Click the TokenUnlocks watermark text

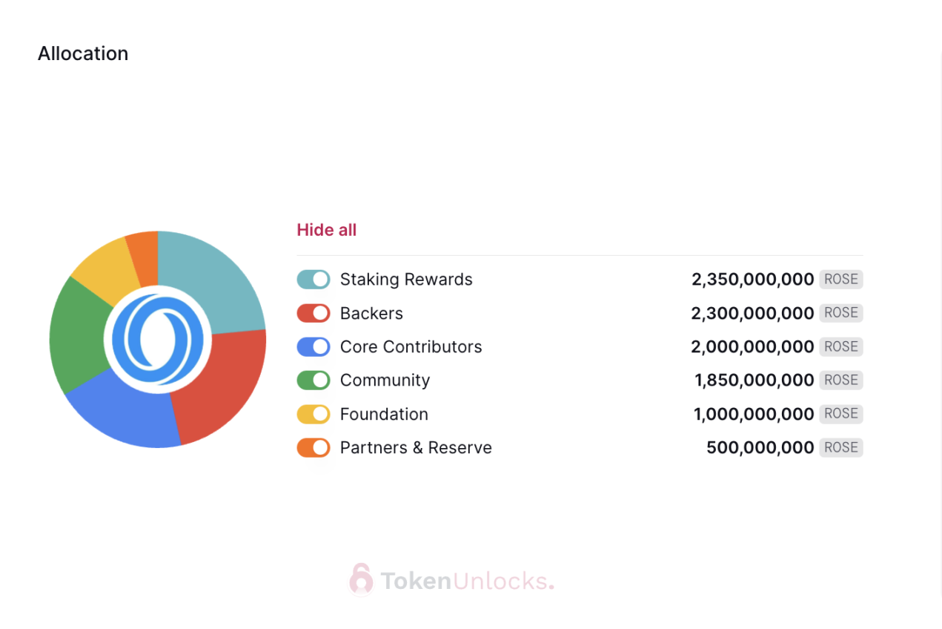tap(467, 581)
